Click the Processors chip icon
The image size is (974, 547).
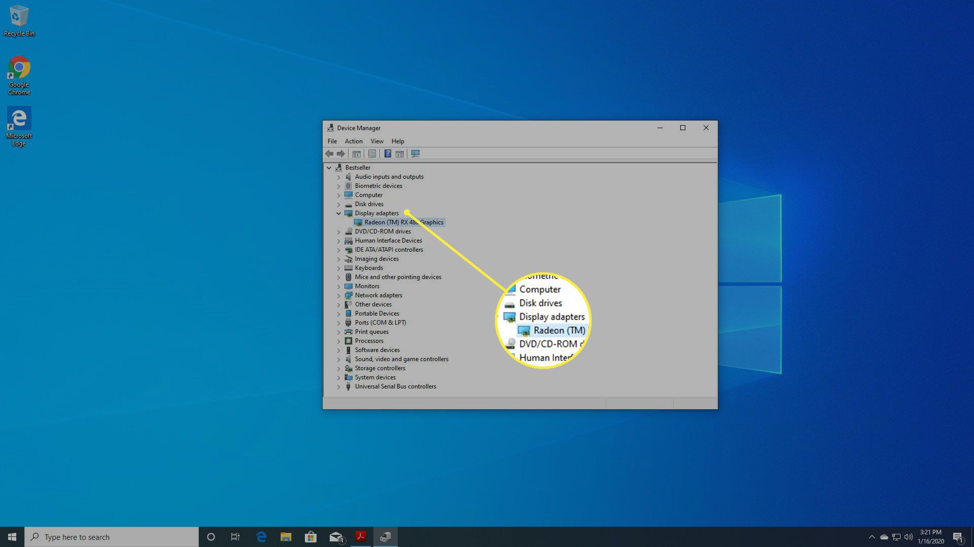(349, 341)
